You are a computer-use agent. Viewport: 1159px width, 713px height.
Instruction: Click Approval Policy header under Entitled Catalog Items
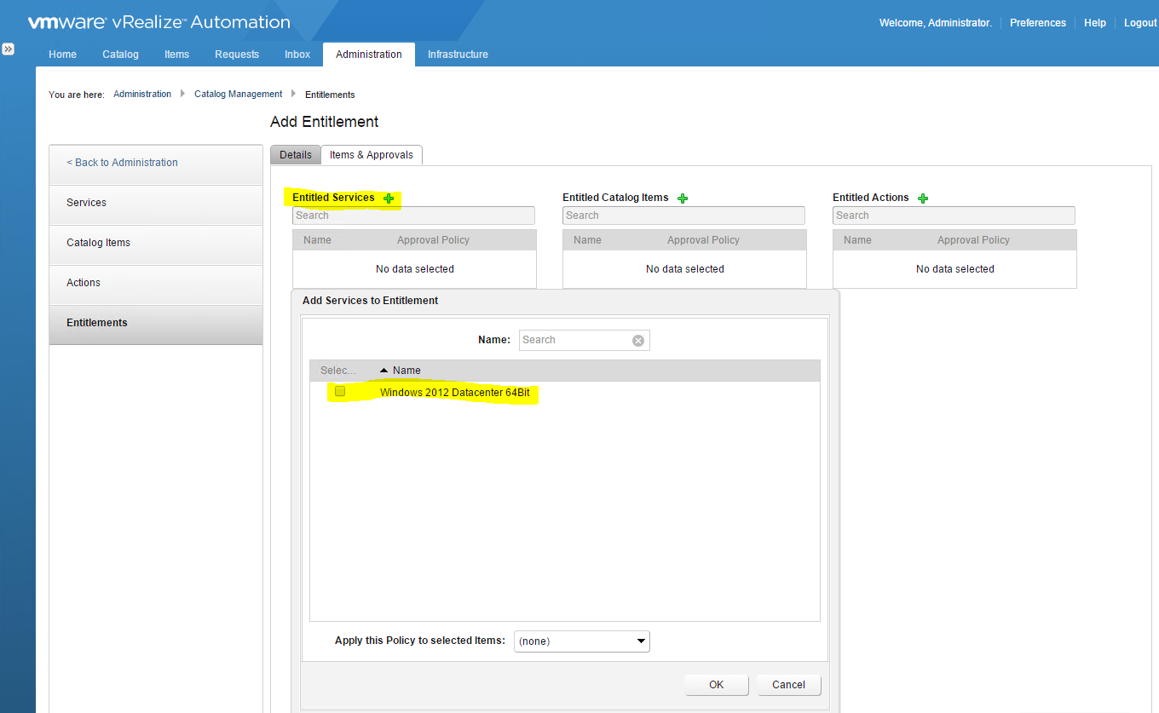point(703,240)
